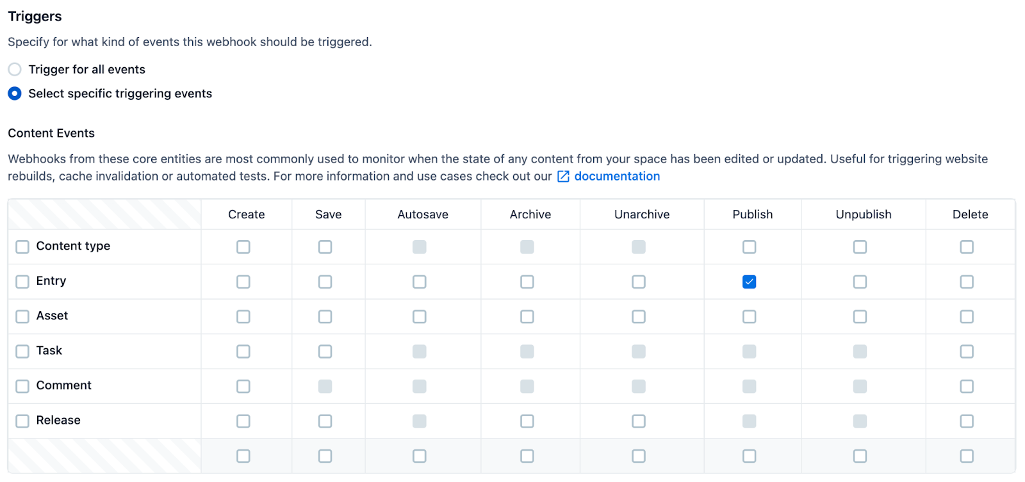Image resolution: width=1025 pixels, height=482 pixels.
Task: Enable the Entry row checkbox
Action: click(22, 282)
